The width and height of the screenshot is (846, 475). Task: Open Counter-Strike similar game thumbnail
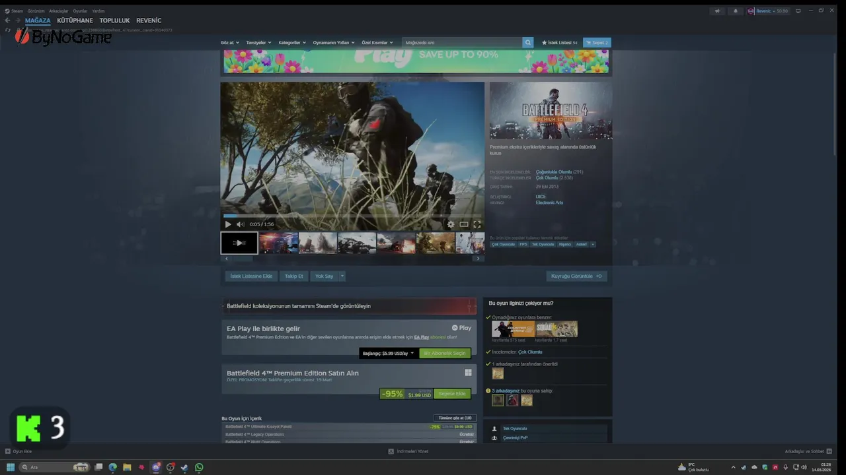[x=513, y=329]
